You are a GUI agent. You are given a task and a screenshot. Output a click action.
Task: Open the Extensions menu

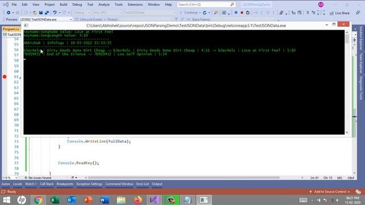[x=135, y=5]
